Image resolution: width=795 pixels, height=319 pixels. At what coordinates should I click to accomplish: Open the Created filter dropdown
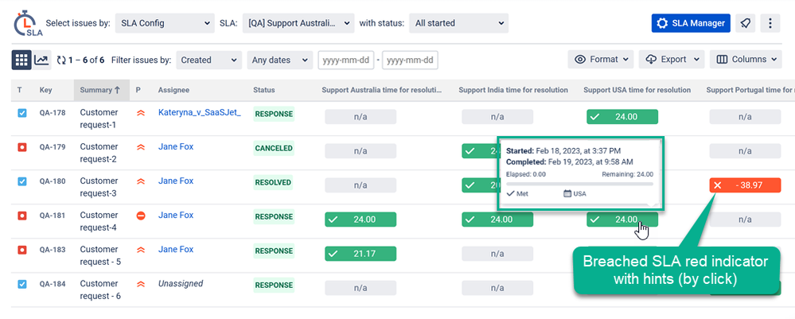(208, 60)
